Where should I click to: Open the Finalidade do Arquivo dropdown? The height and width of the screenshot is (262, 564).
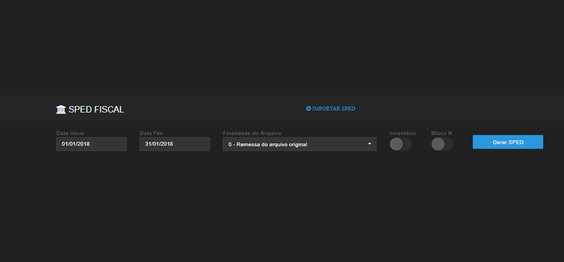click(x=300, y=144)
